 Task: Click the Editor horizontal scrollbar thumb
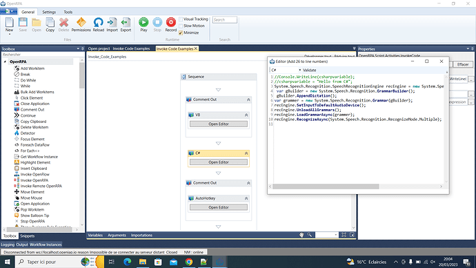pos(326,186)
